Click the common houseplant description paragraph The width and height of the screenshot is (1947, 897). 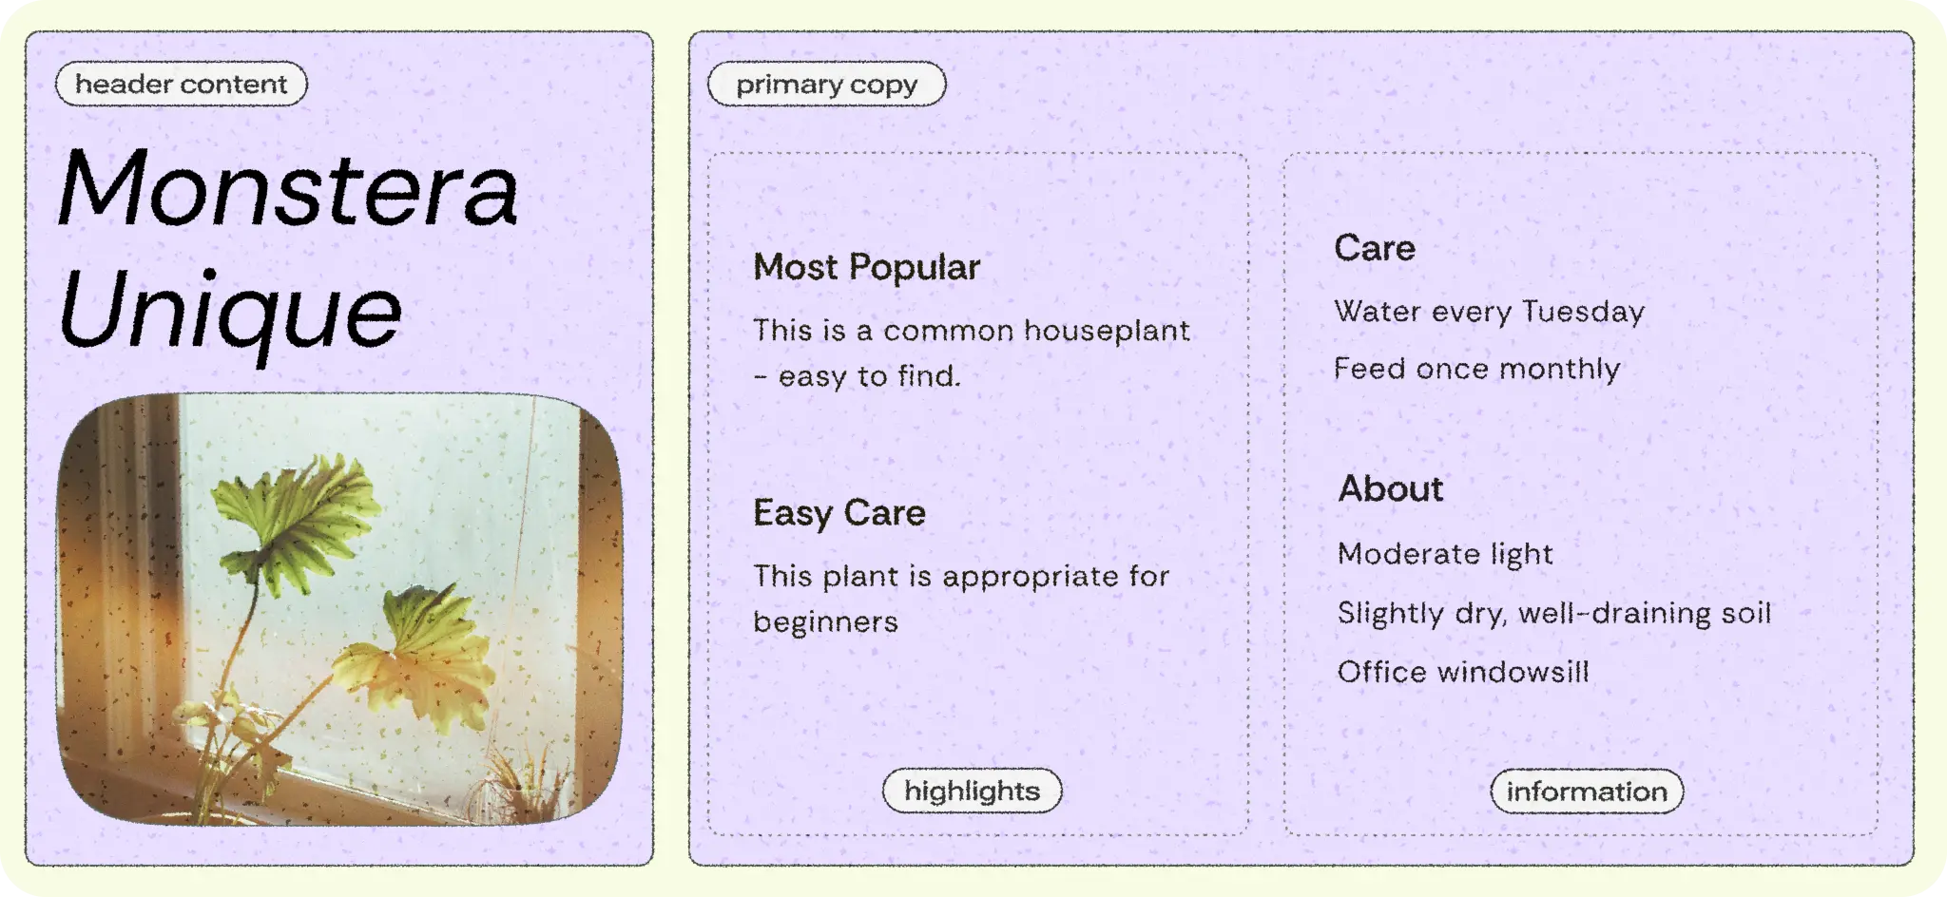(x=972, y=353)
